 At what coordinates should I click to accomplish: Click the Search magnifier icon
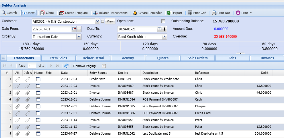coord(4,13)
